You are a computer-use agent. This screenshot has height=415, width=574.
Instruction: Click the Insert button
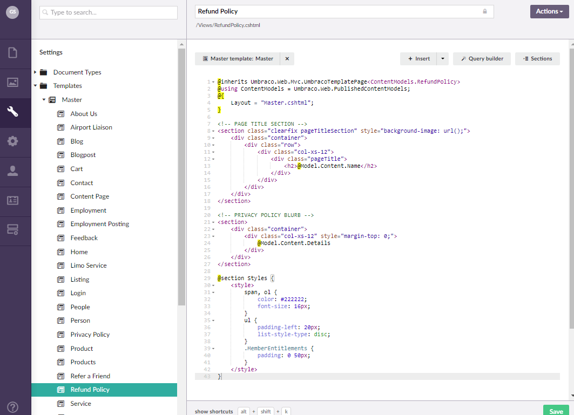[419, 59]
